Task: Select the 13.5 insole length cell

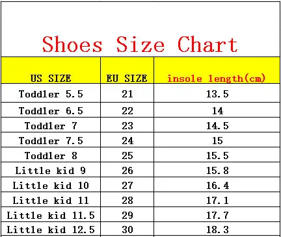Action: pyautogui.click(x=217, y=94)
